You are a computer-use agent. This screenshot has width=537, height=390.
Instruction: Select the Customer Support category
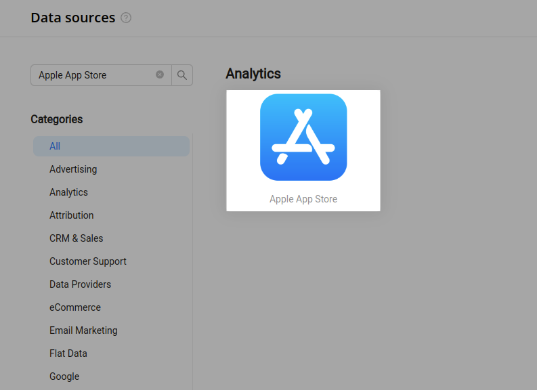[x=88, y=261]
